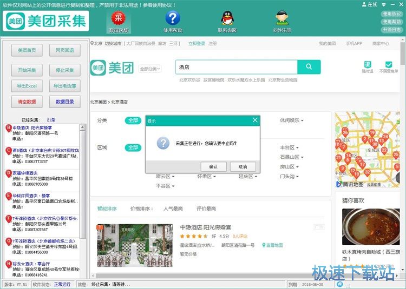Click the 软件注册 user icon
The height and width of the screenshot is (289, 406).
(x=281, y=19)
